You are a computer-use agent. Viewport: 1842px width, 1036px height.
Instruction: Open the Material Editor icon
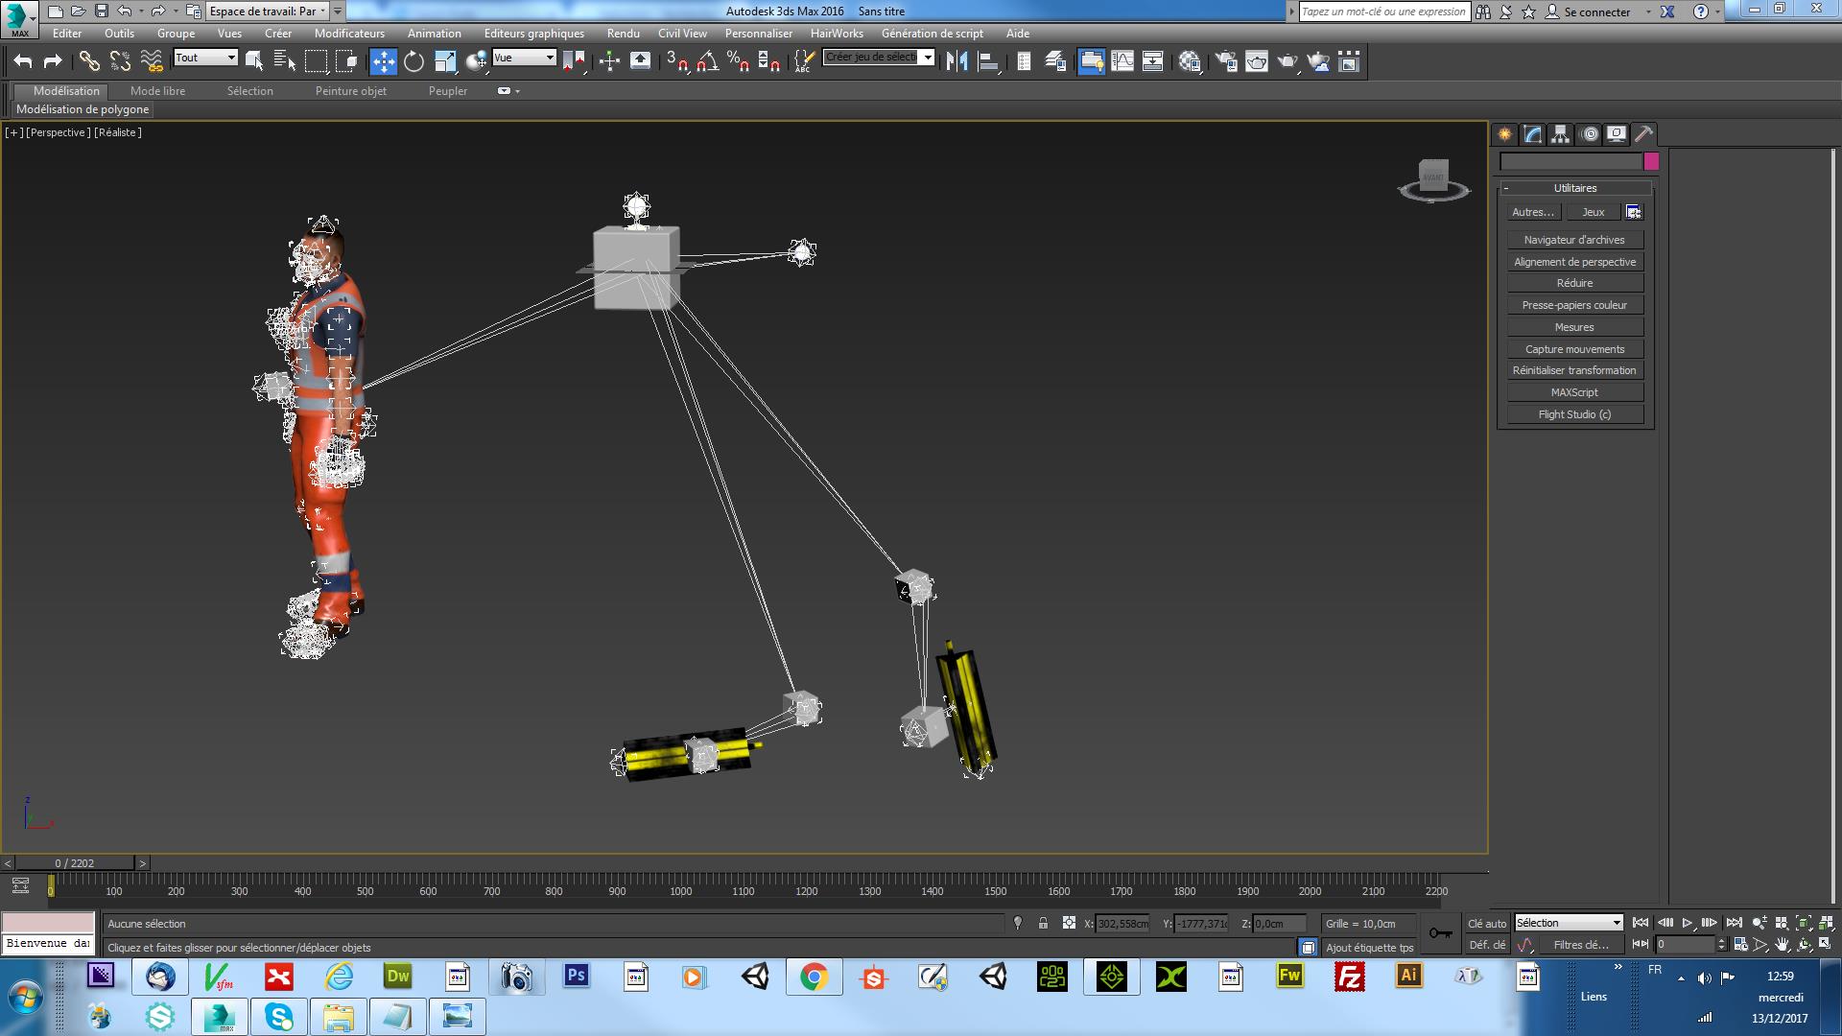[x=1191, y=61]
